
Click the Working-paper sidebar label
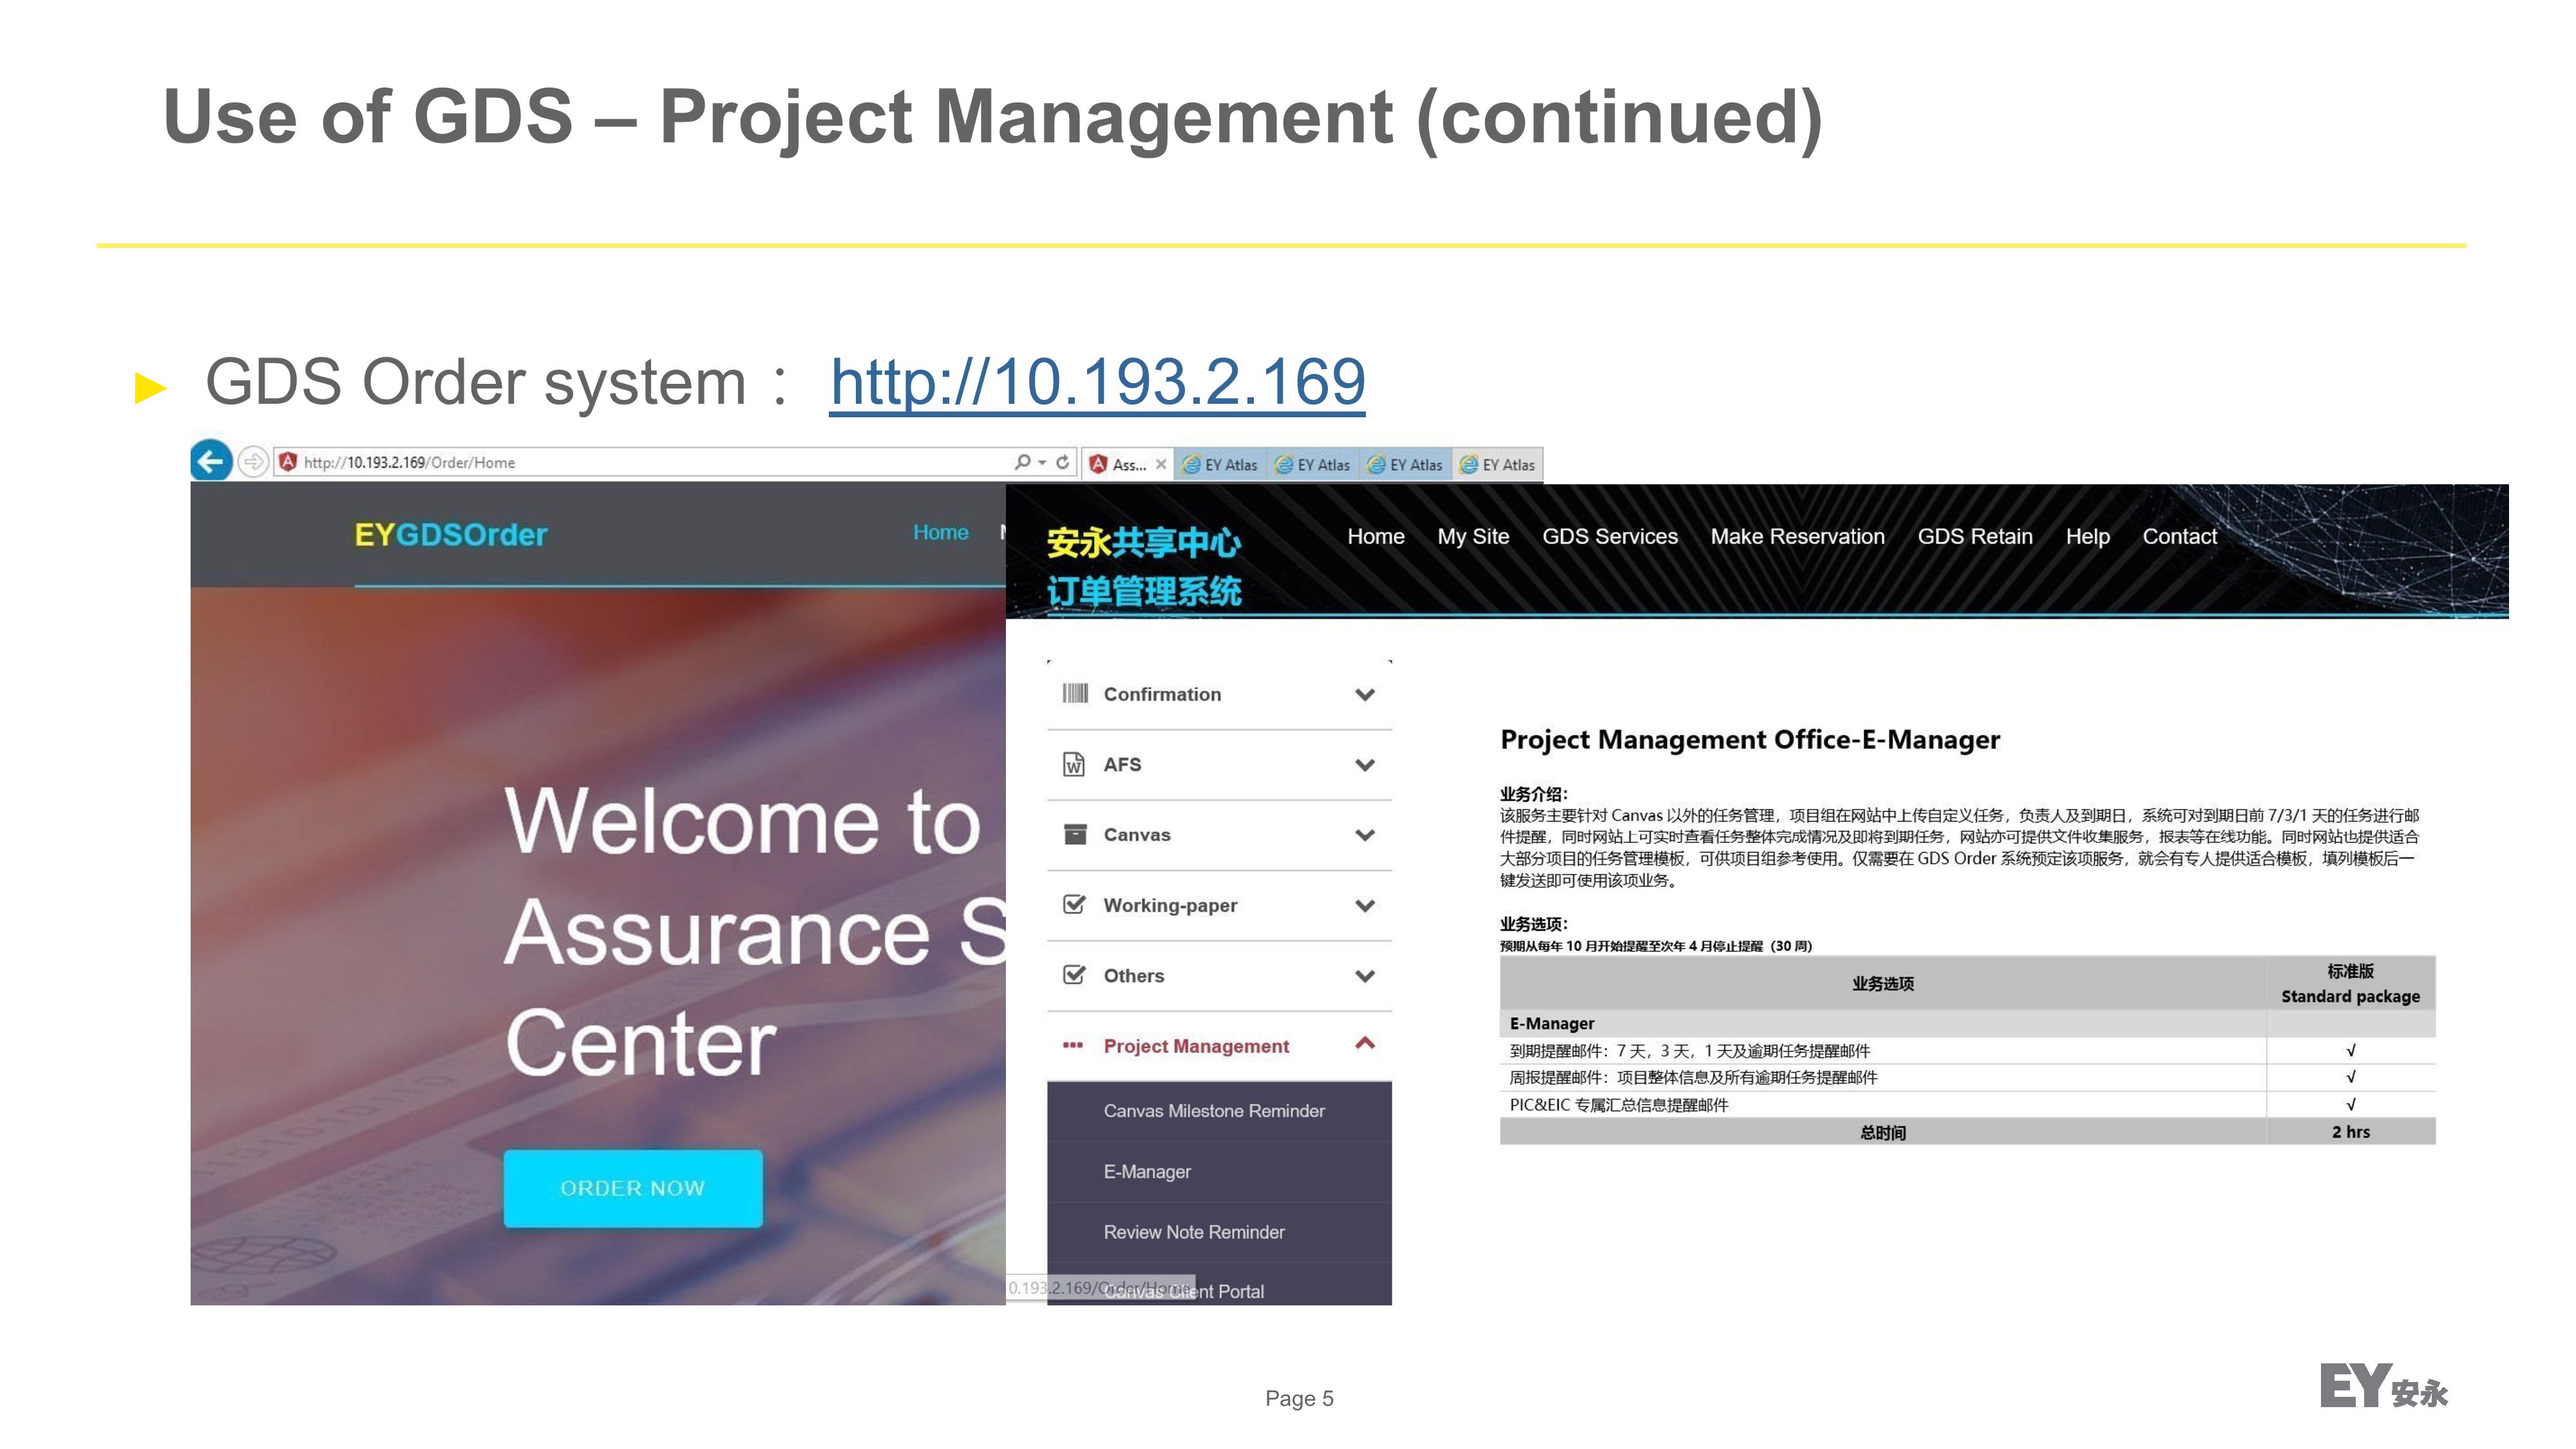tap(1170, 905)
